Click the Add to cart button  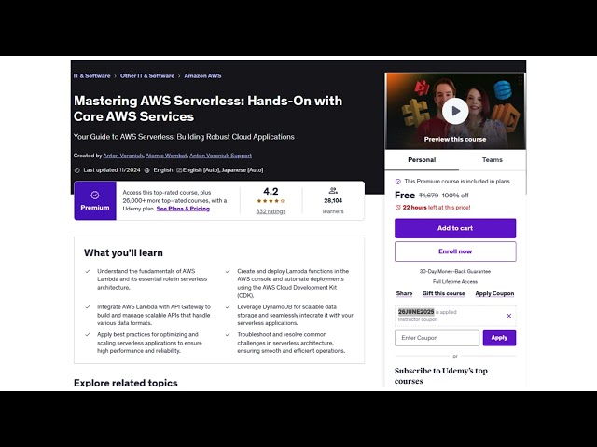[x=455, y=228]
